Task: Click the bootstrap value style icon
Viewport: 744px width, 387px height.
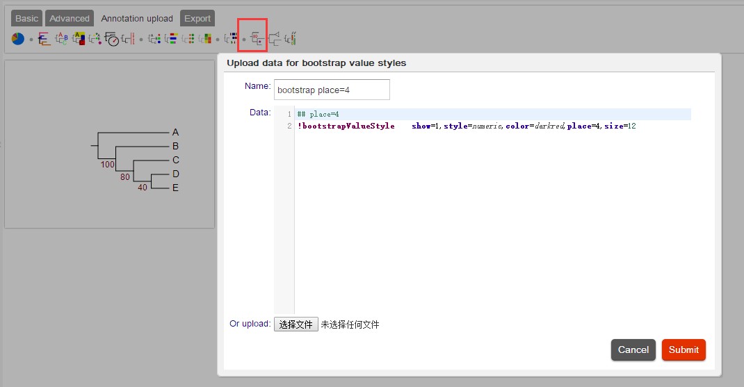Action: point(257,39)
